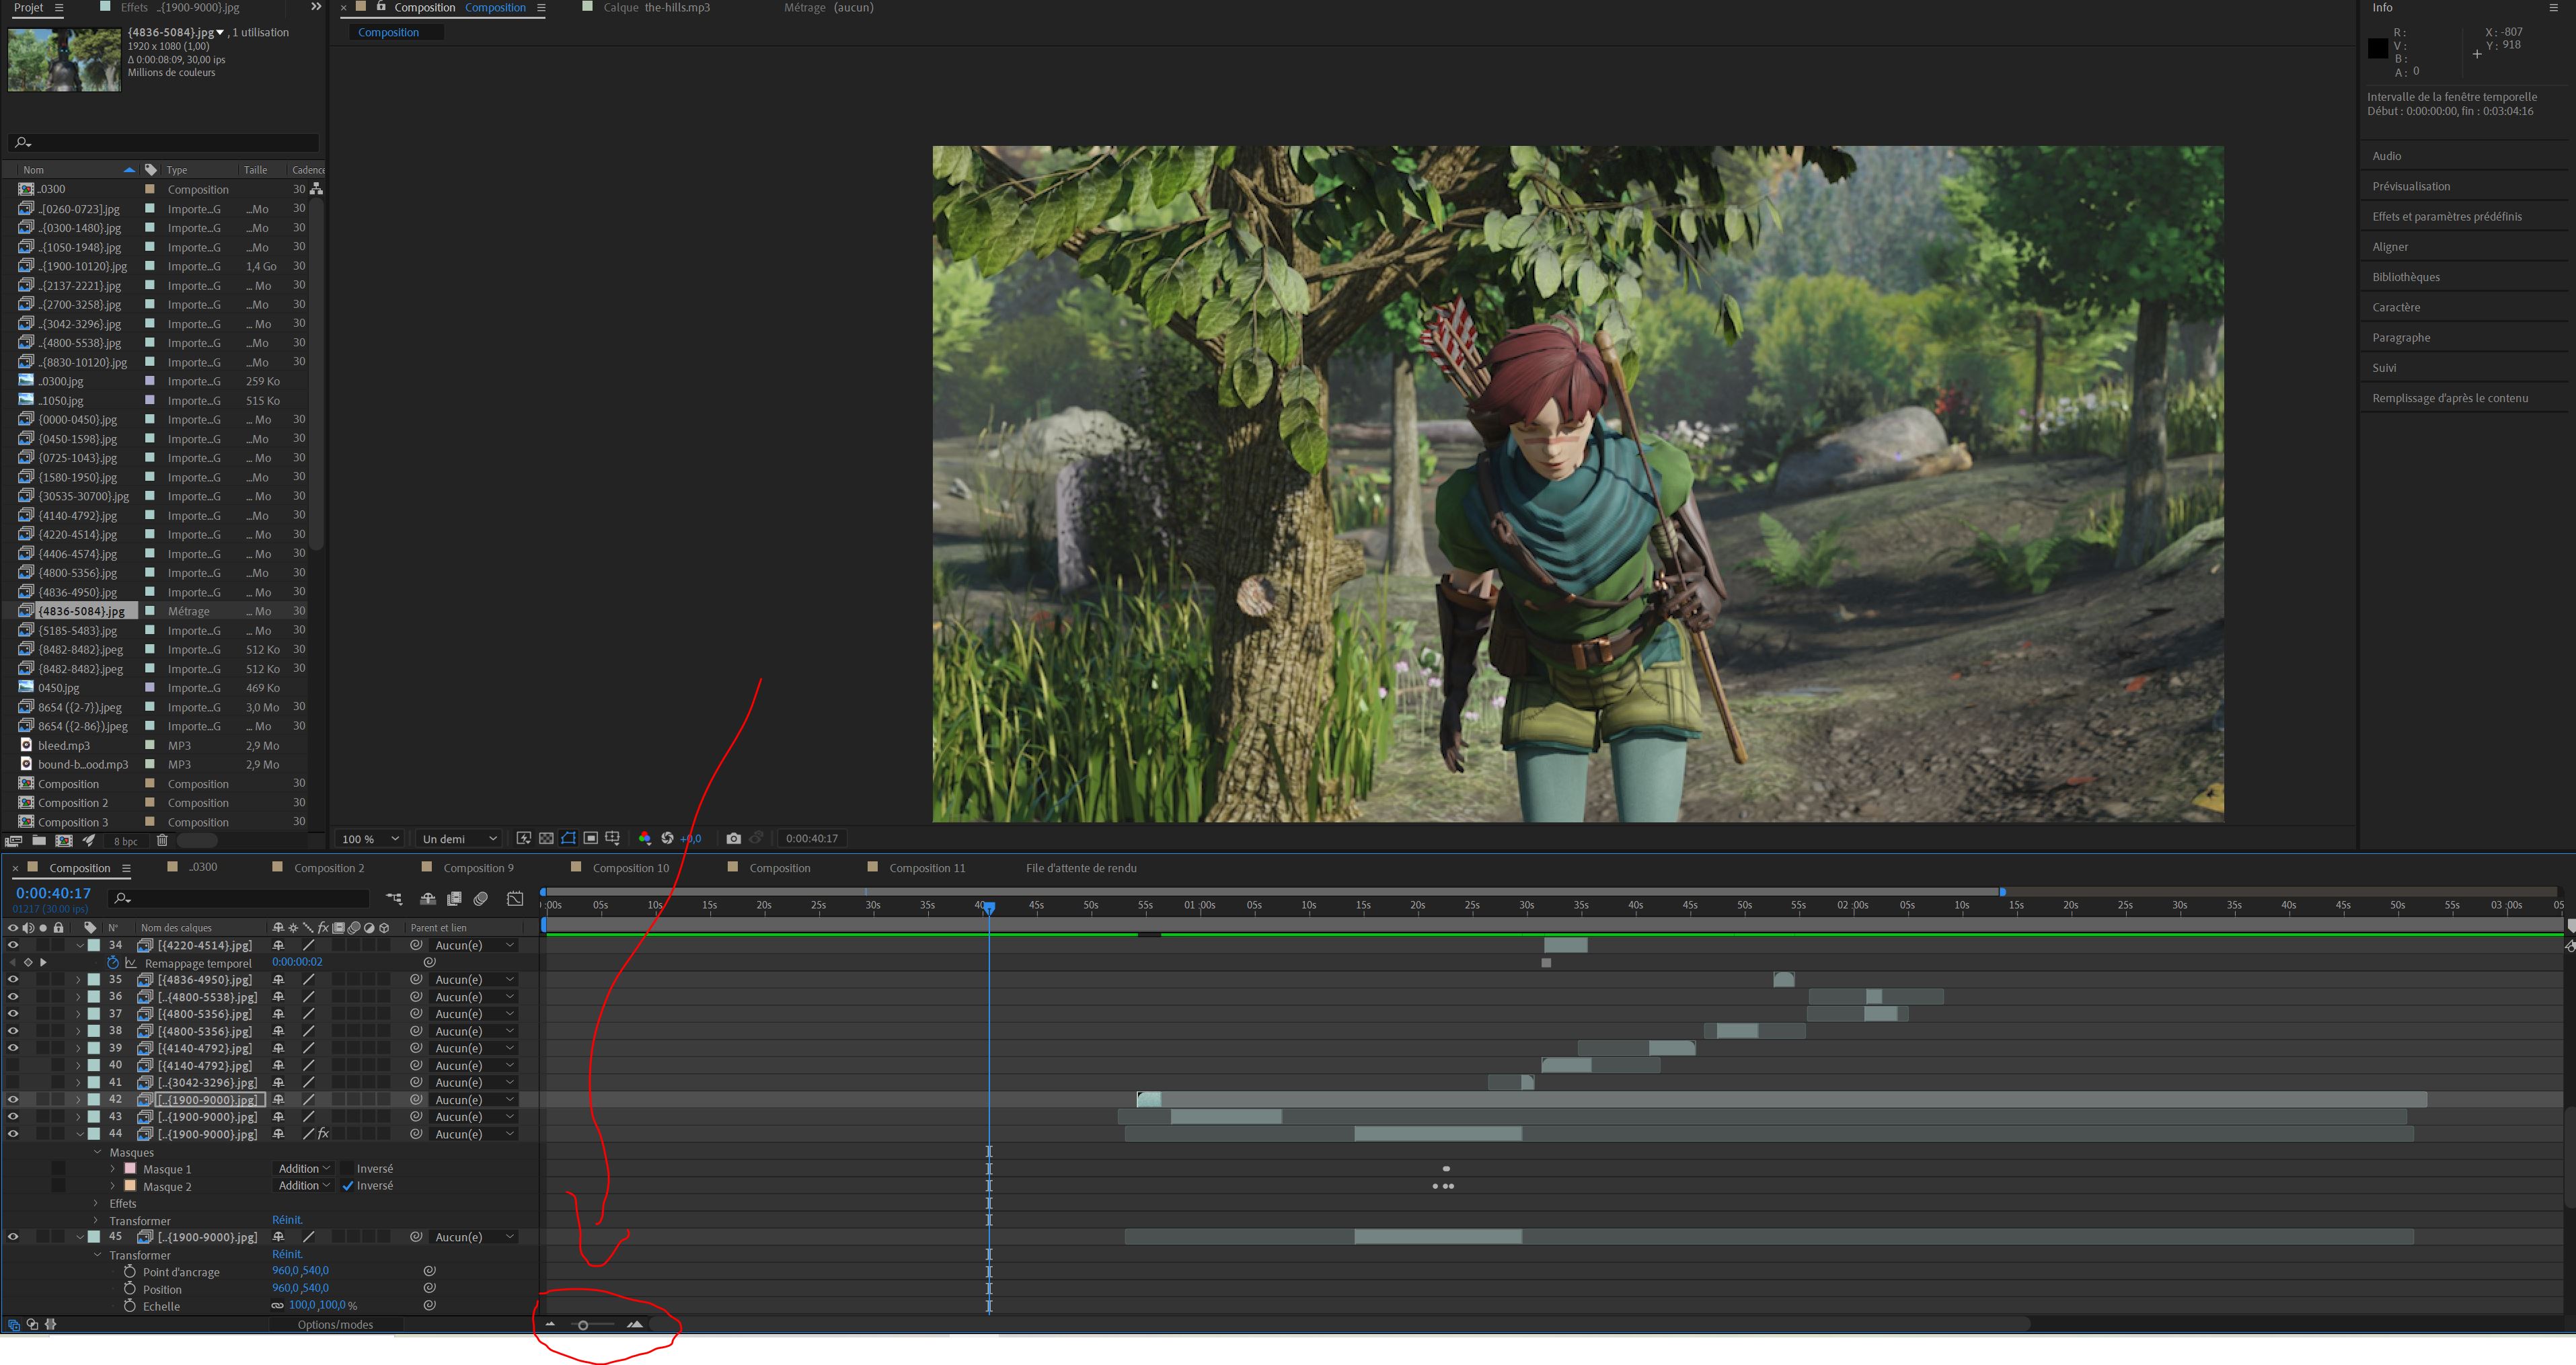Click the new composition icon
Image resolution: width=2576 pixels, height=1365 pixels.
pos(64,841)
